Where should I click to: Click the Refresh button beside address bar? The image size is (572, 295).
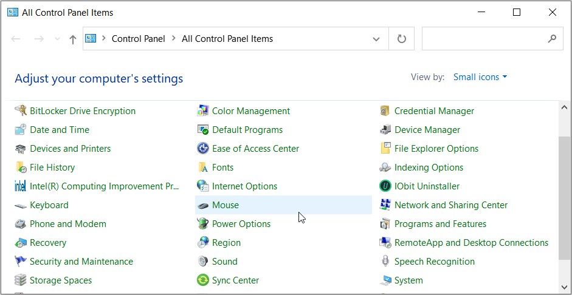[401, 39]
